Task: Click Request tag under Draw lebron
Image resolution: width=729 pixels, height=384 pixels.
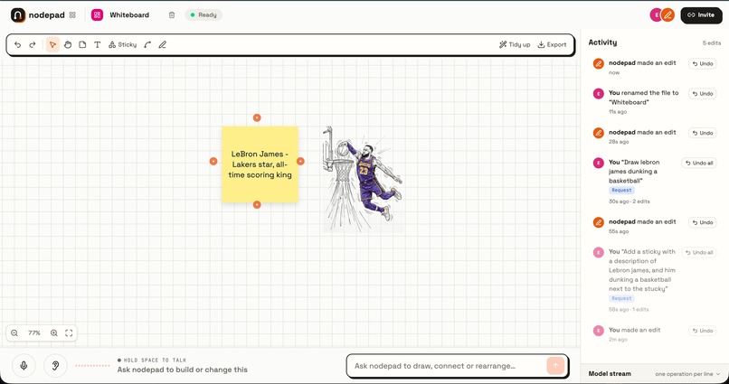Action: tap(621, 191)
